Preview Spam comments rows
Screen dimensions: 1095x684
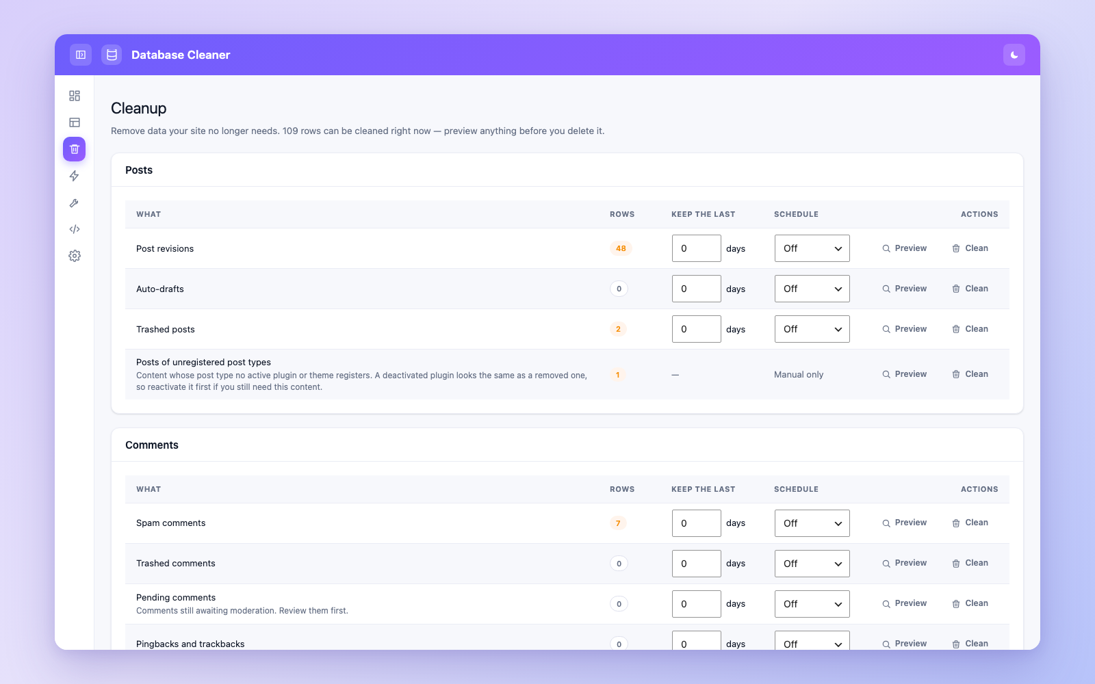click(904, 523)
